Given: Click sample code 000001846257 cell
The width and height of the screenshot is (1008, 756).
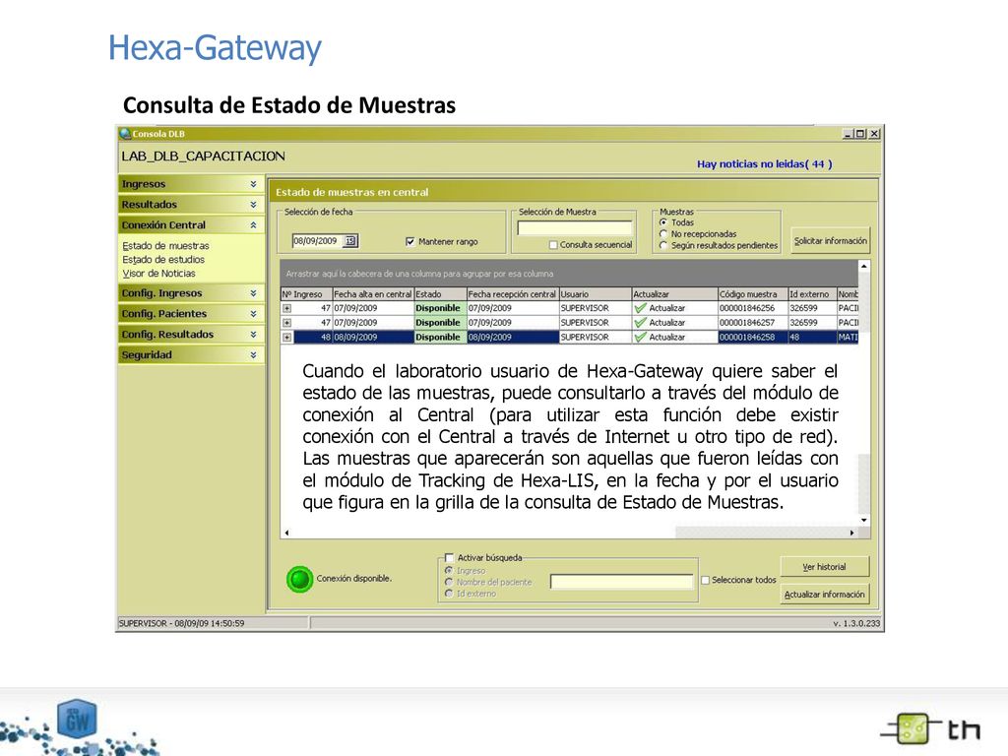Looking at the screenshot, I should pos(753,323).
